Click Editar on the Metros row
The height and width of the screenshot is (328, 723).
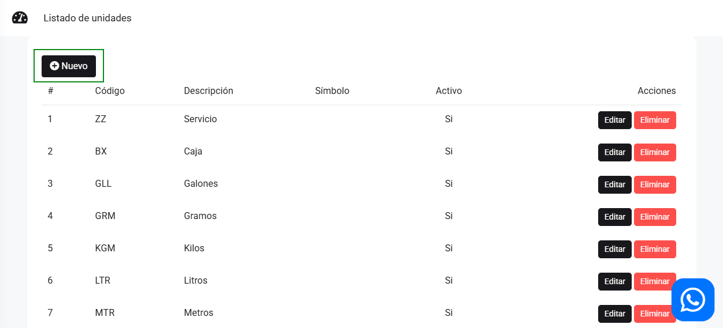pyautogui.click(x=614, y=314)
